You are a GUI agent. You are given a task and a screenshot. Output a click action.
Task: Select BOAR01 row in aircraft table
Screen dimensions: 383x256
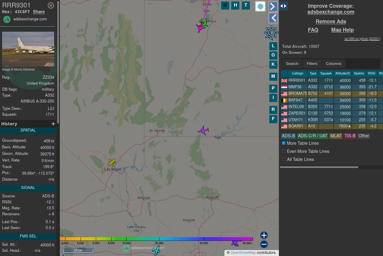(x=332, y=127)
